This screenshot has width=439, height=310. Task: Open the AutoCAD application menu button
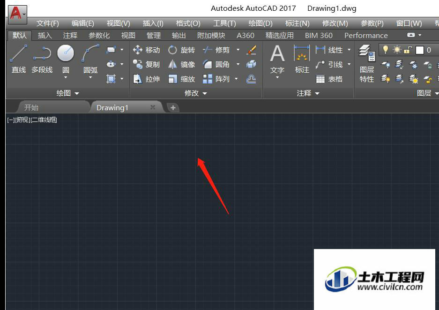coord(17,14)
